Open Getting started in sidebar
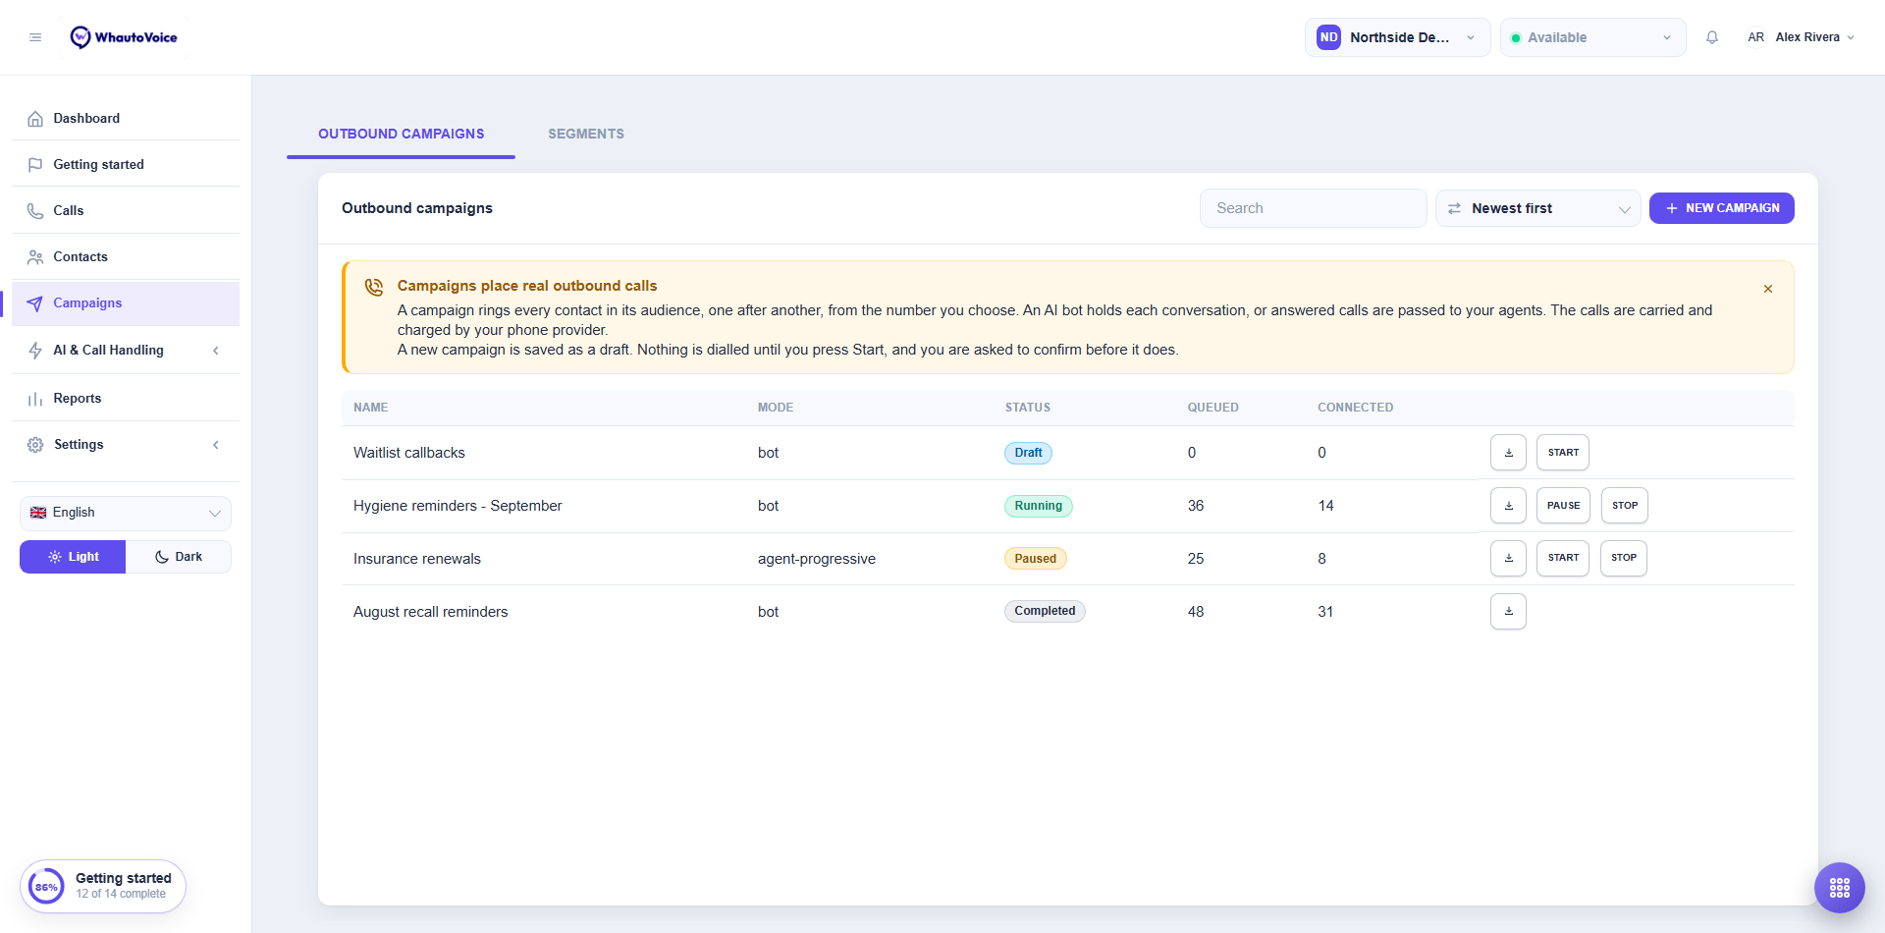 126,164
